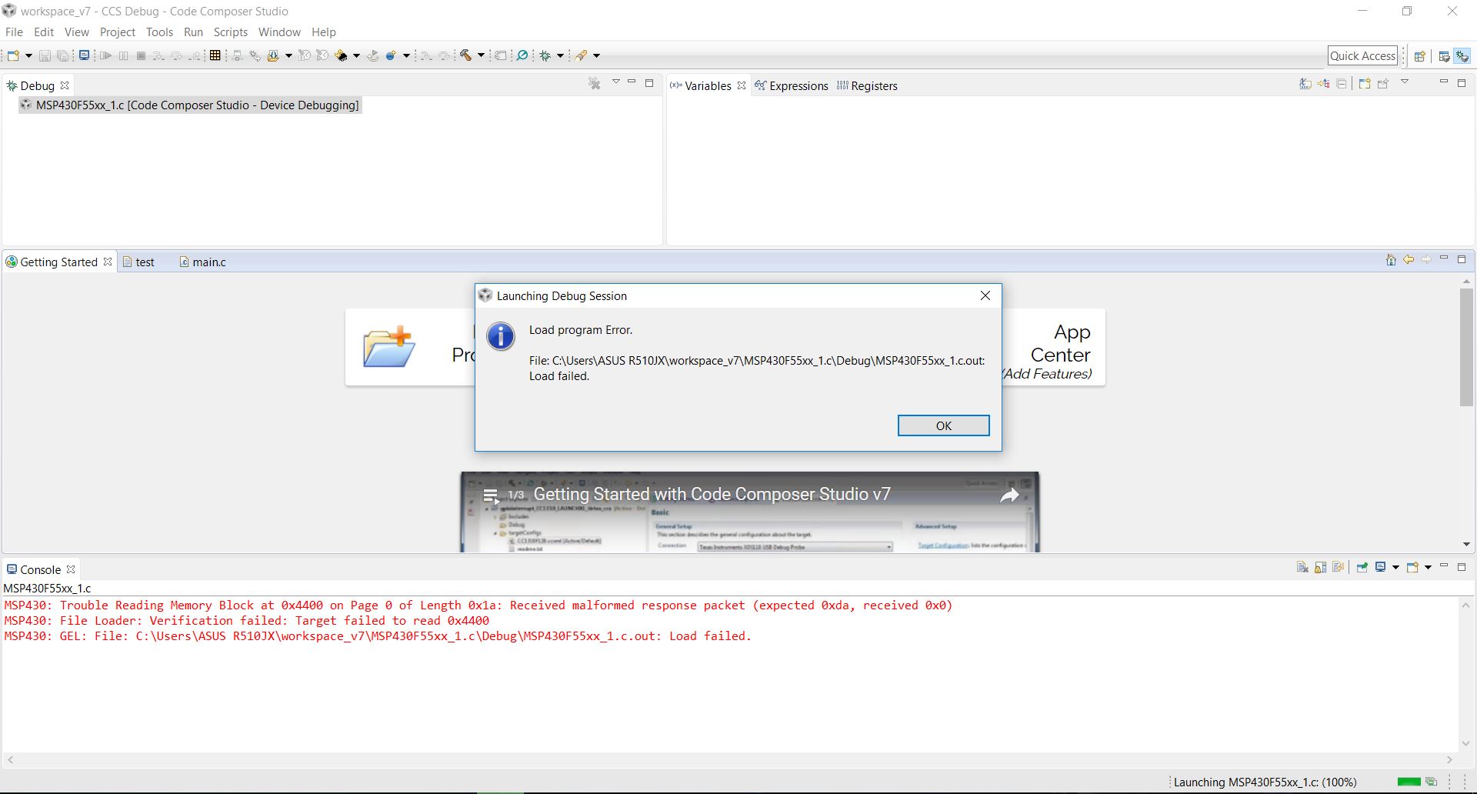This screenshot has width=1477, height=794.
Task: Click the Suspend pause toolbar icon
Action: pyautogui.click(x=123, y=55)
